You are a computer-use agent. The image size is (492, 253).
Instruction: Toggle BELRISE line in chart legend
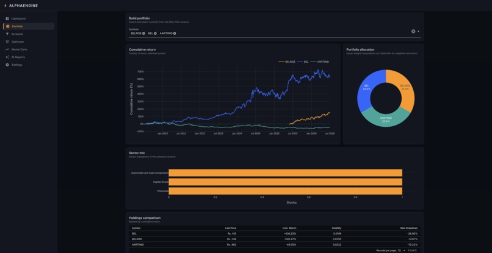click(287, 62)
